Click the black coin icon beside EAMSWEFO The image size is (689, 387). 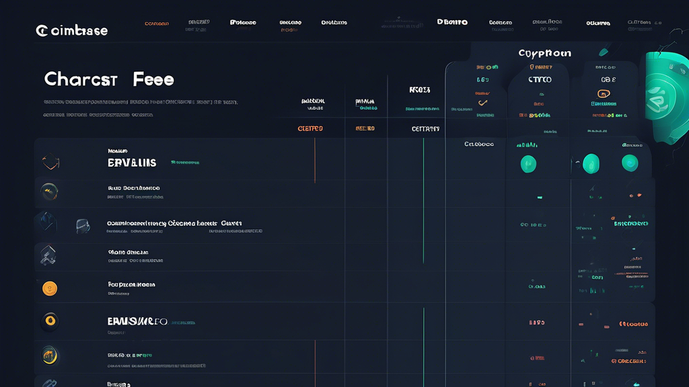[51, 320]
